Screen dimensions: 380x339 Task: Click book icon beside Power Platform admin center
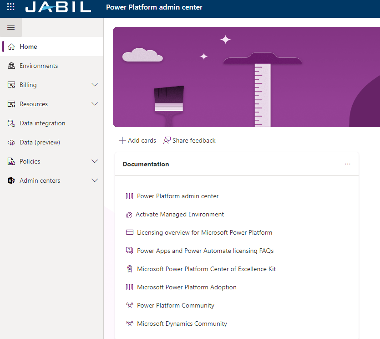pyautogui.click(x=129, y=196)
